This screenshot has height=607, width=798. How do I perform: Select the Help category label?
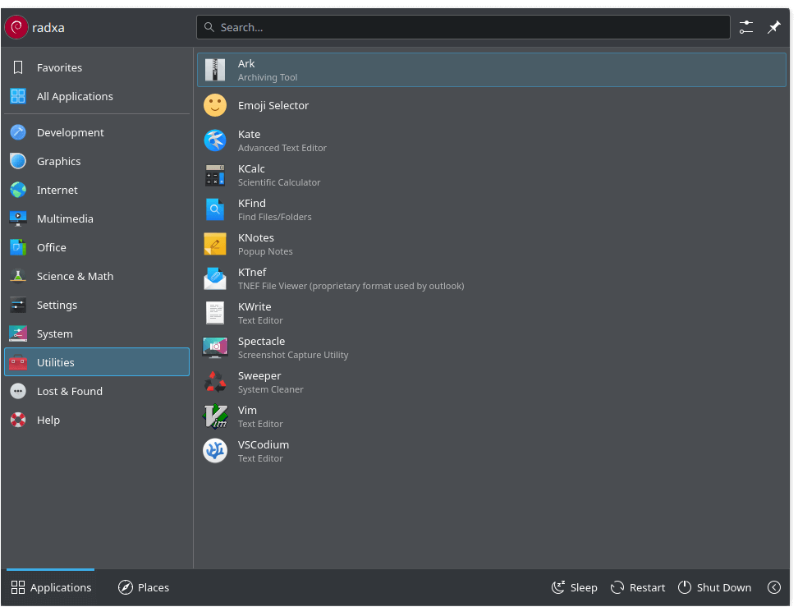(x=48, y=420)
